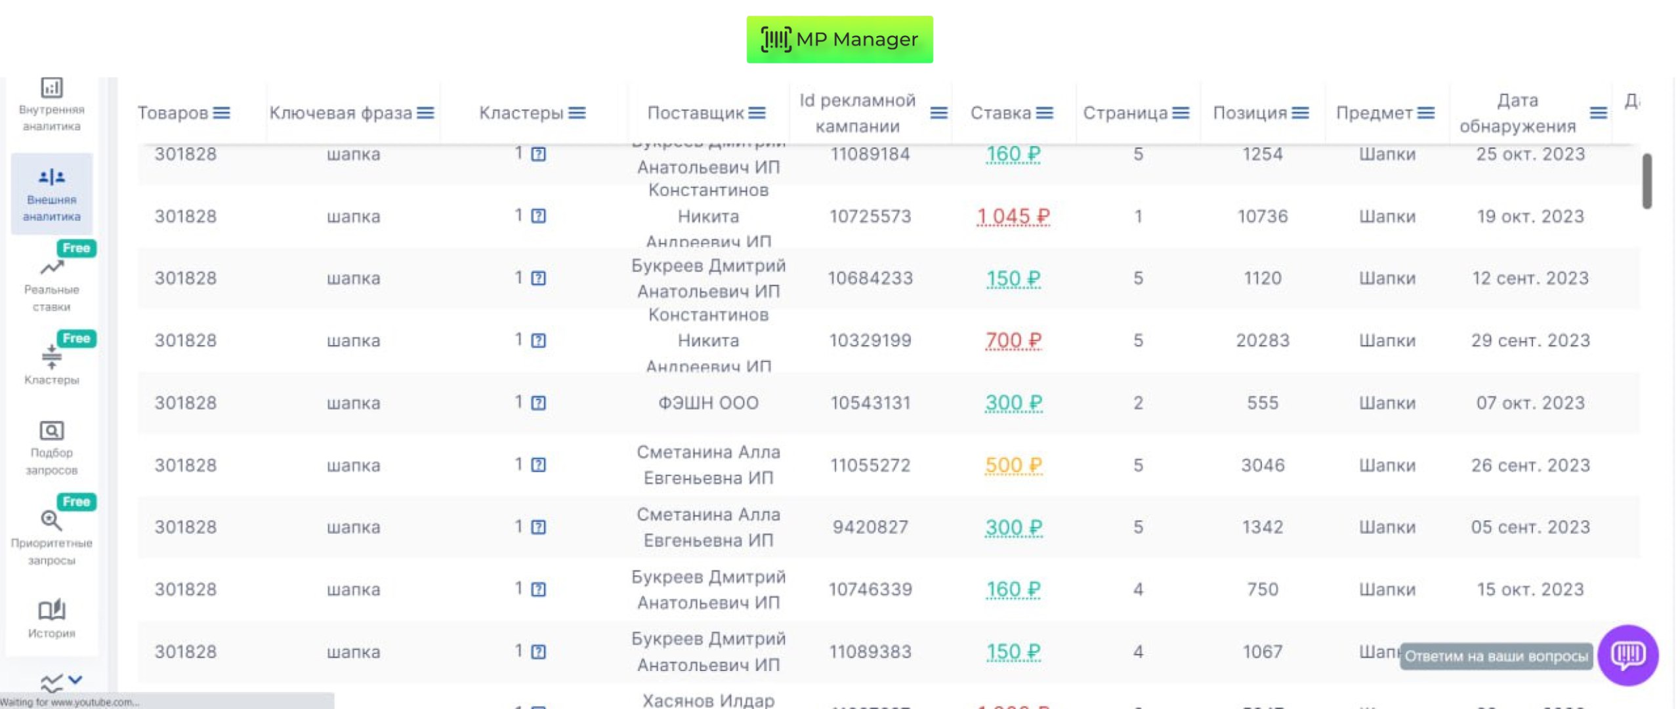Open the purple chat support bubble
The height and width of the screenshot is (709, 1680).
click(x=1627, y=655)
